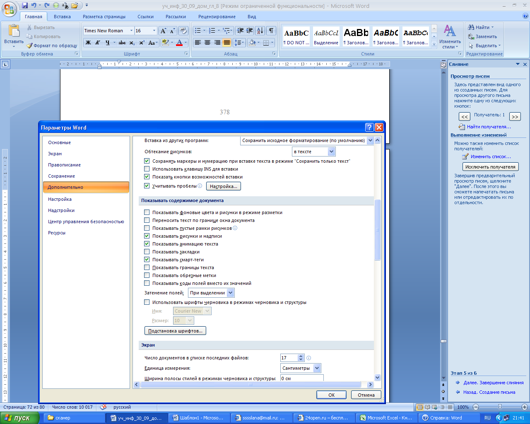Enable Показывать закладки checkbox
Viewport: 530px width, 424px height.
[x=147, y=252]
